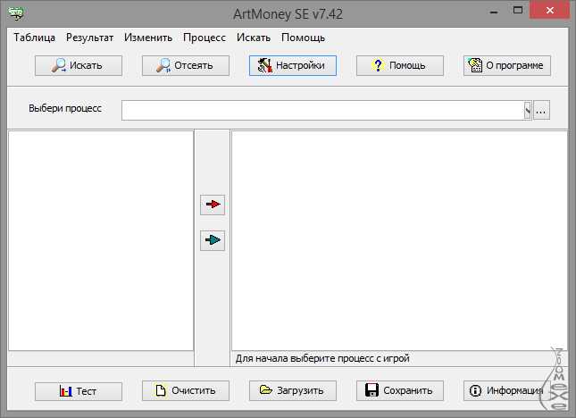Click the Искать search button
The width and height of the screenshot is (576, 418).
tap(79, 65)
